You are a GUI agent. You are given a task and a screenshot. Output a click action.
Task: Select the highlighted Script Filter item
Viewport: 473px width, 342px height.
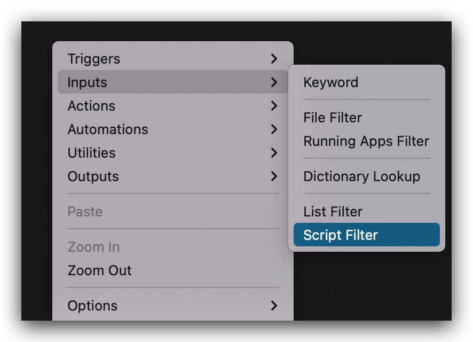[367, 235]
